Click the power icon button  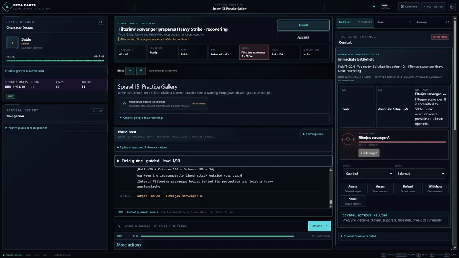pos(451,6)
